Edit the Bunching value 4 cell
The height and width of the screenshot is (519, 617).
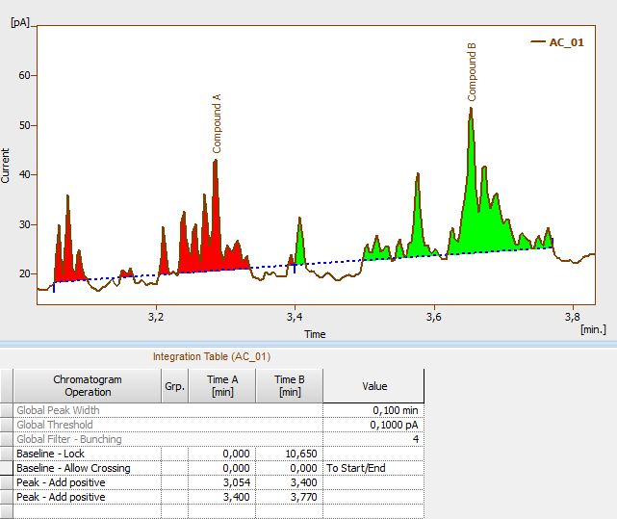pyautogui.click(x=373, y=439)
